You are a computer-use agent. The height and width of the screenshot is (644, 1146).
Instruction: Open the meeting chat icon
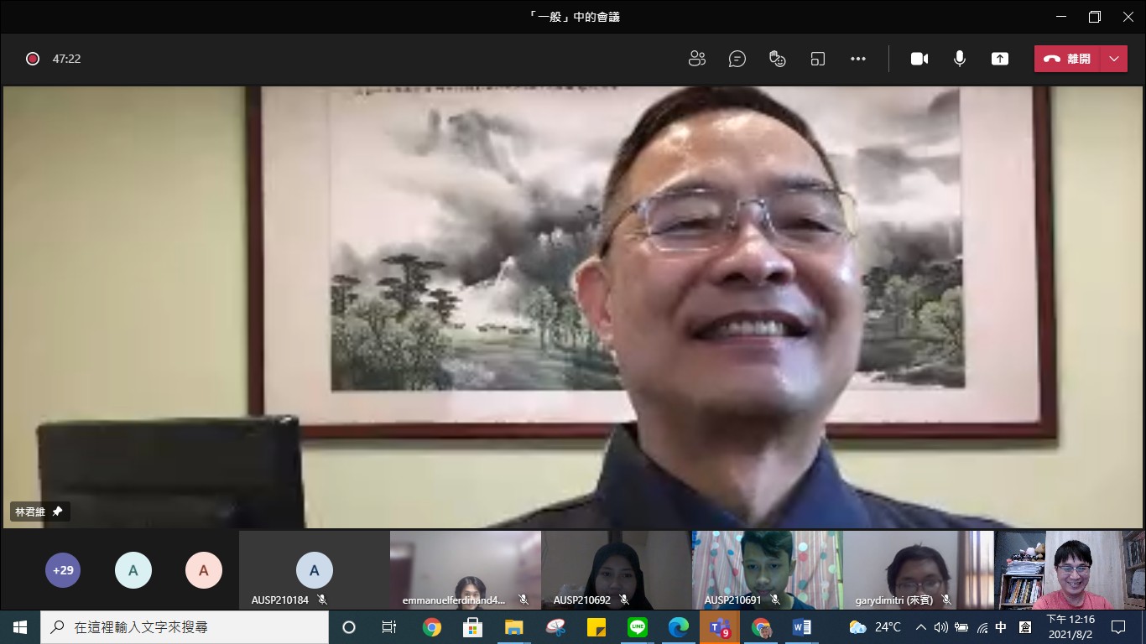pos(737,59)
